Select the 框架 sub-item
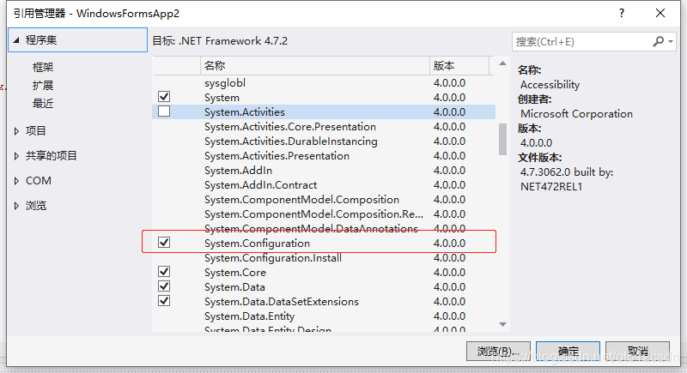Screen dimensions: 687x373 tap(43, 68)
